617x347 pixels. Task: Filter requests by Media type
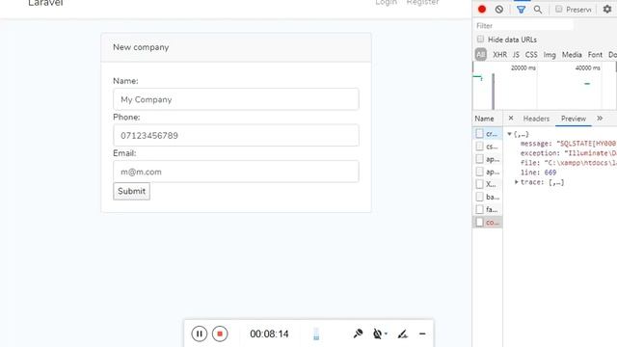pos(572,55)
